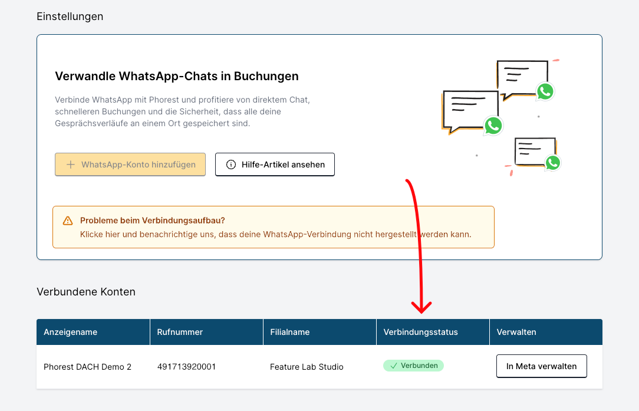639x411 pixels.
Task: Select the Anzeigename column header
Action: (70, 332)
